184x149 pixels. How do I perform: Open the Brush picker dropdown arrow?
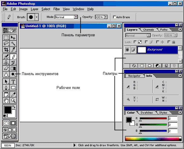37,17
